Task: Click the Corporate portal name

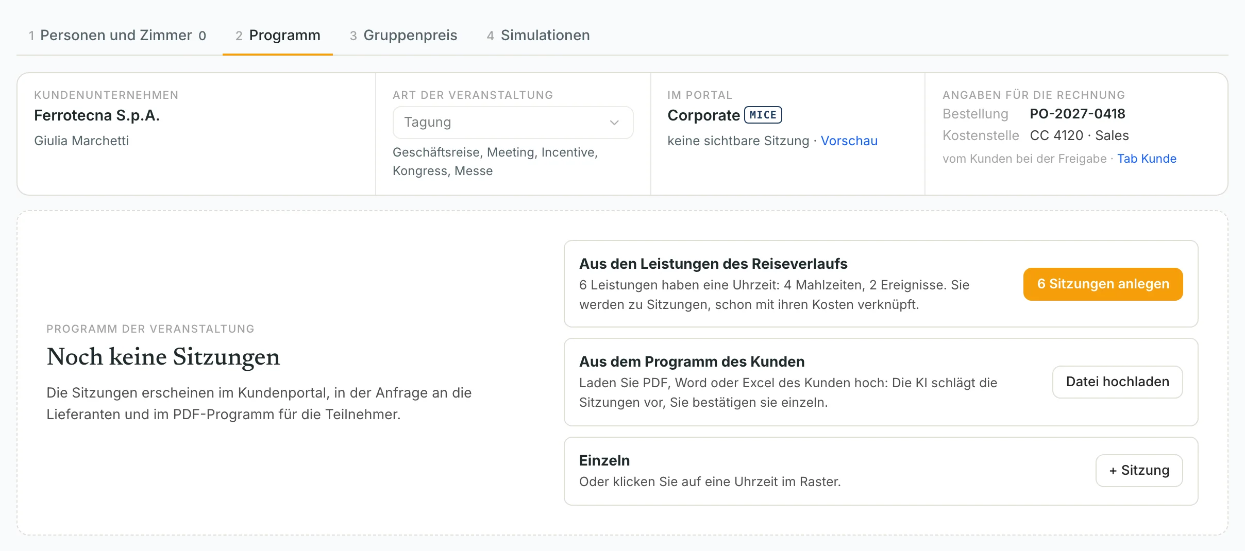Action: point(703,115)
